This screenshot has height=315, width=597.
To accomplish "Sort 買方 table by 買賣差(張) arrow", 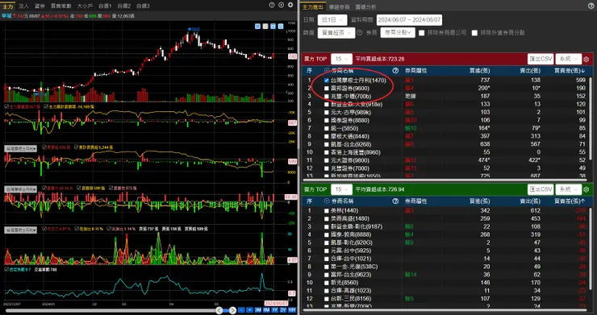I will pos(583,71).
